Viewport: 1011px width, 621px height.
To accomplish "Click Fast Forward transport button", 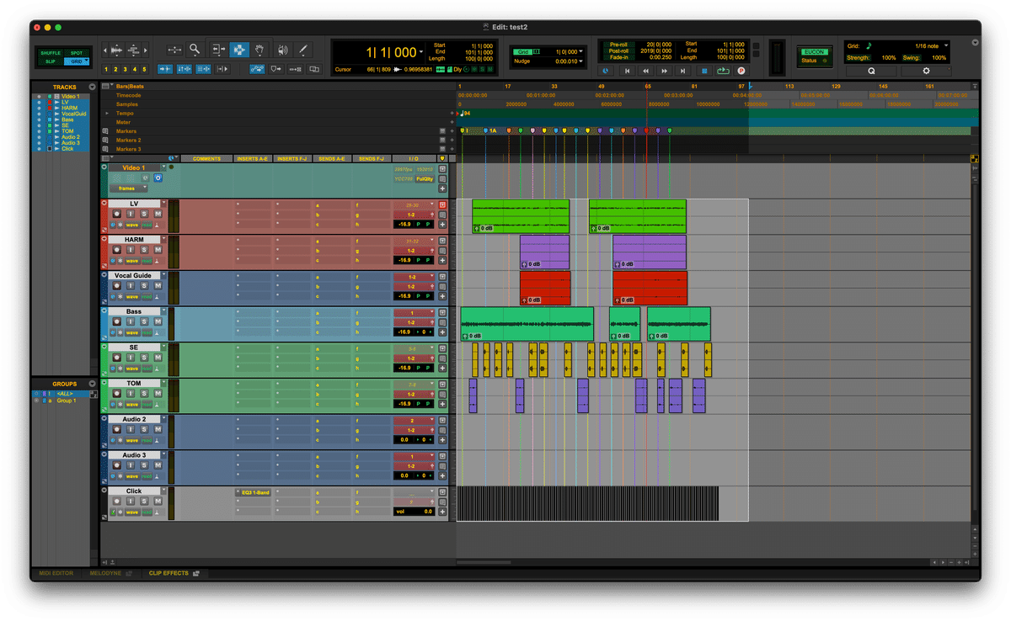I will pos(665,72).
